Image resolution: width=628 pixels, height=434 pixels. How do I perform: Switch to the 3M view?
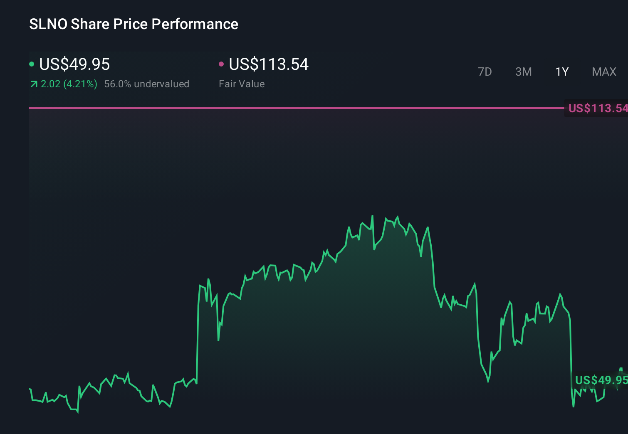tap(524, 72)
